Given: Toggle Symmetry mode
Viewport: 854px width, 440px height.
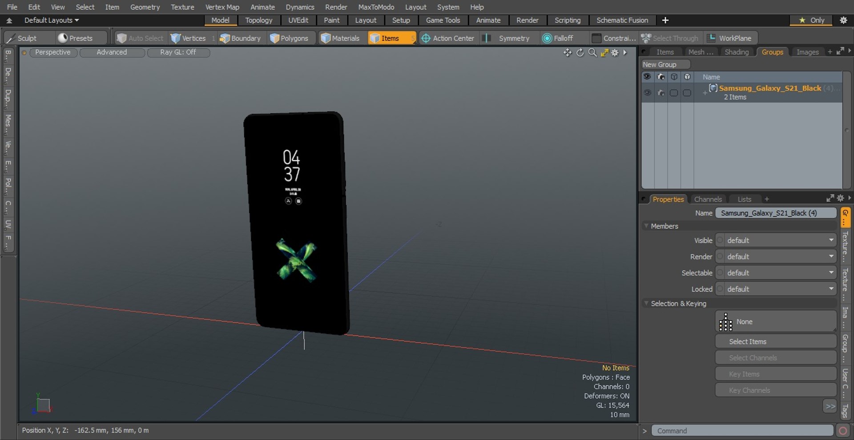Looking at the screenshot, I should click(x=508, y=38).
